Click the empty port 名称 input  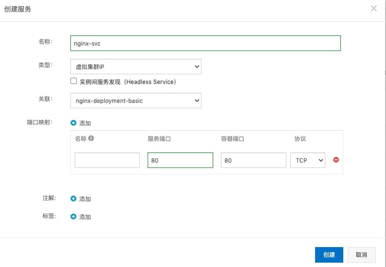(107, 160)
